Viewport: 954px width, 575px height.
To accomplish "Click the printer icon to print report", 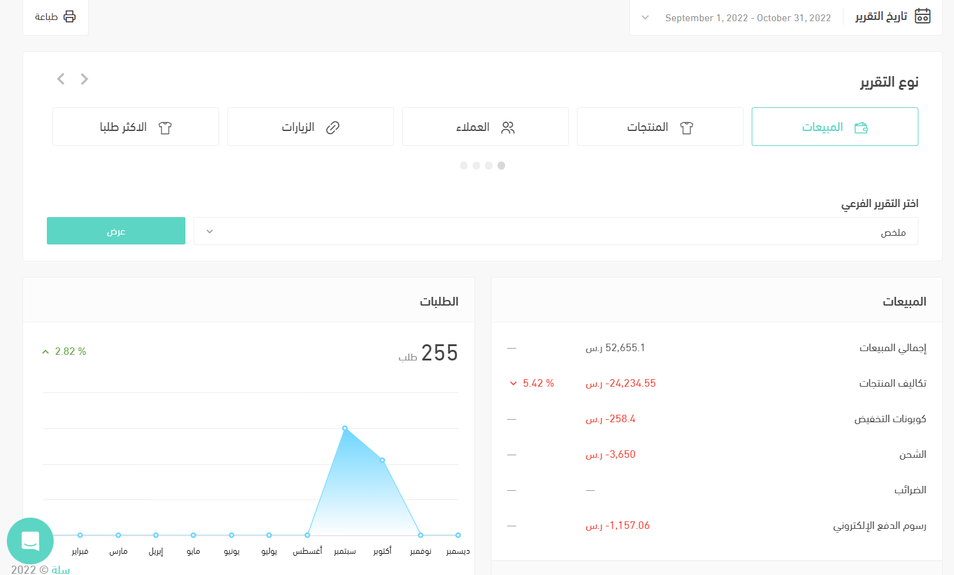I will pyautogui.click(x=69, y=17).
